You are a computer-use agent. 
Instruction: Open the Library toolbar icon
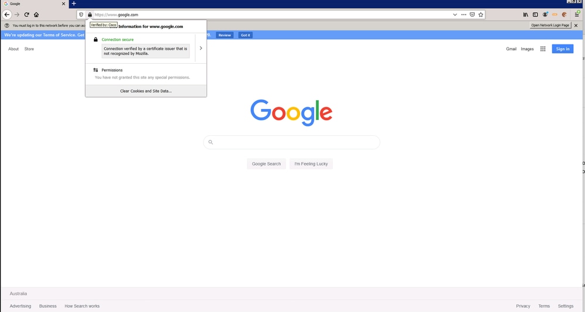click(525, 15)
